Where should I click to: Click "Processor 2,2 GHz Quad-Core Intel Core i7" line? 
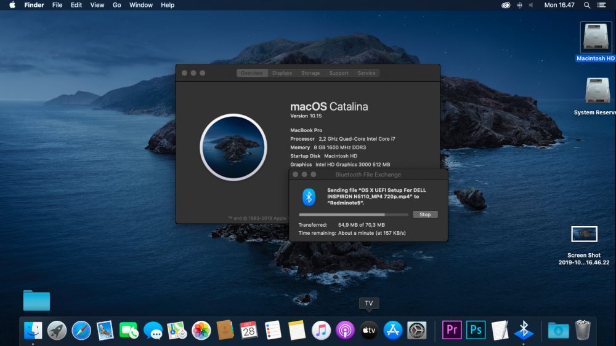point(342,139)
